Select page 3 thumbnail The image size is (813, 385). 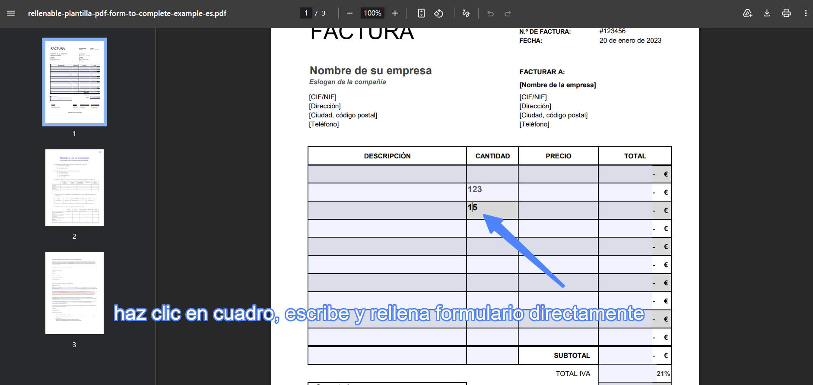pyautogui.click(x=74, y=293)
